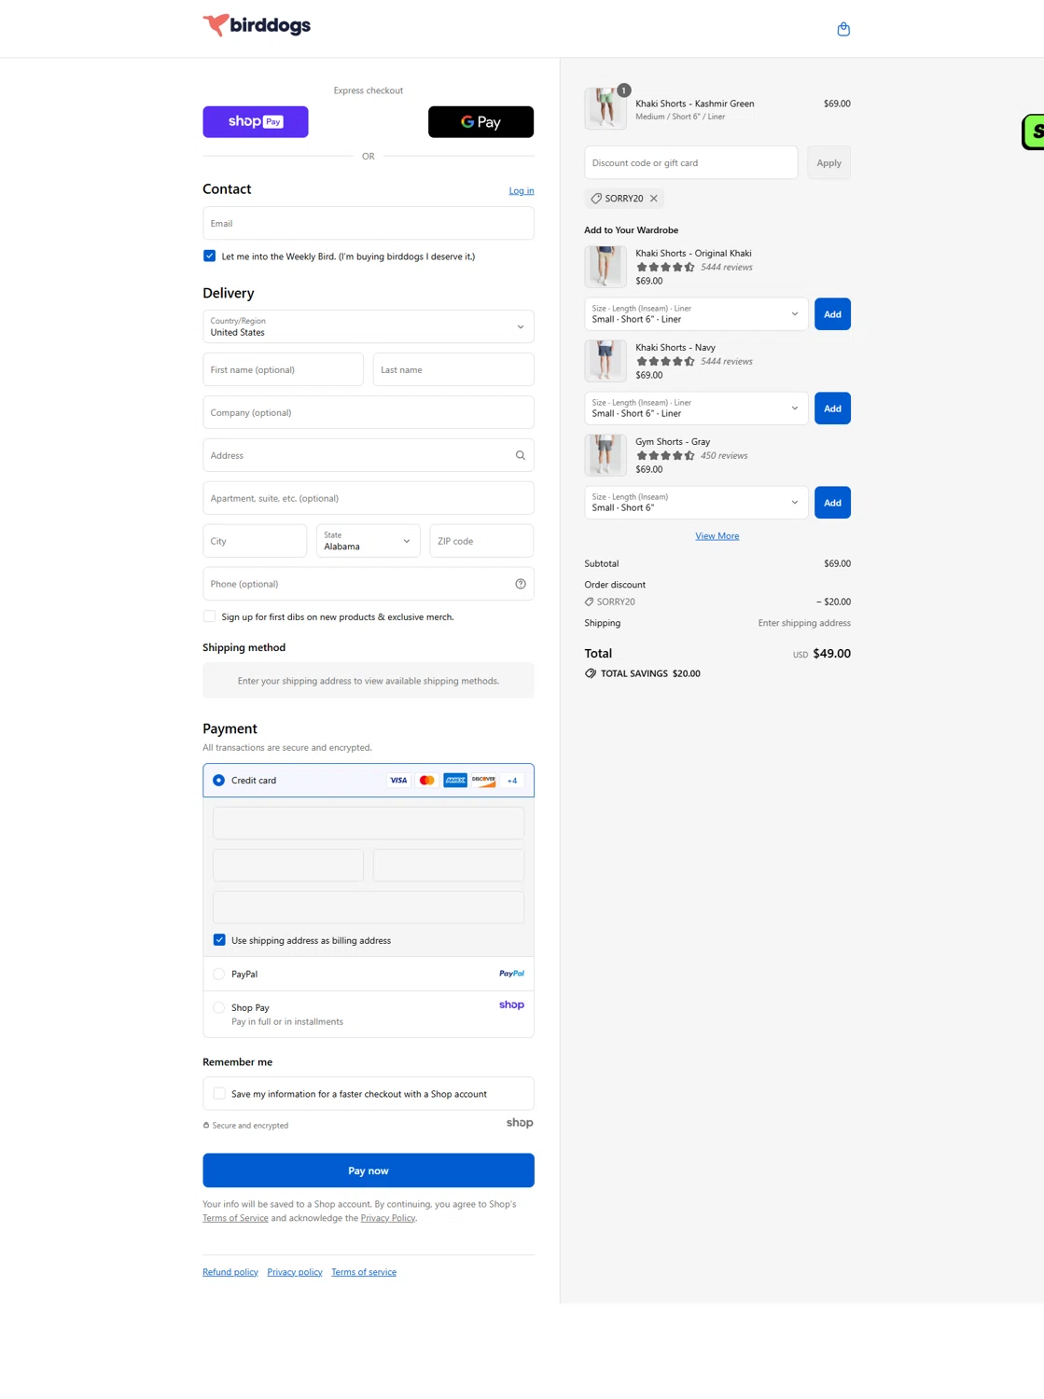
Task: Click the Mastercard icon
Action: pos(427,781)
